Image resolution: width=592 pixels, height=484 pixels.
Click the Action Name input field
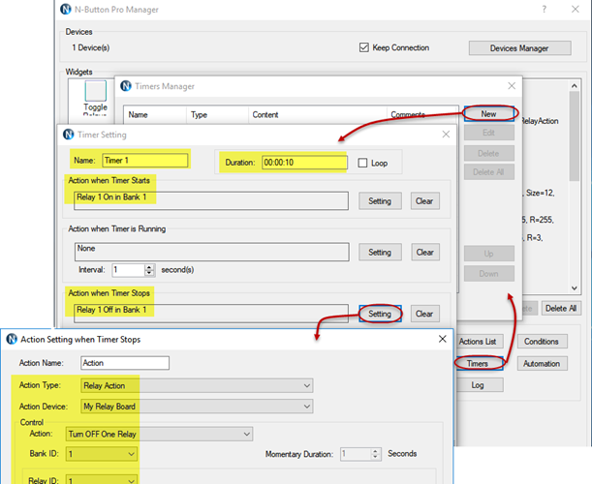[x=125, y=363]
